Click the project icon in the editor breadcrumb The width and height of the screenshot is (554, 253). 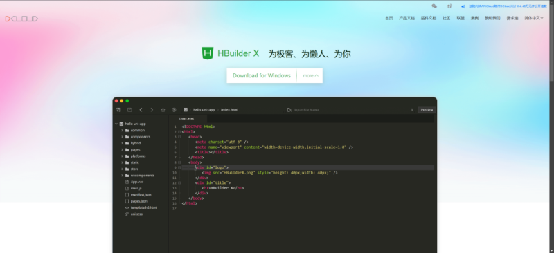(x=186, y=110)
